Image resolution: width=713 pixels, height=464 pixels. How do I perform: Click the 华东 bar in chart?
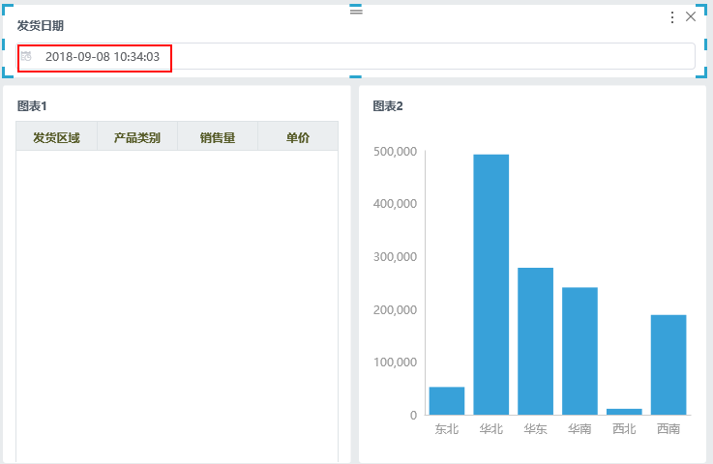(x=536, y=341)
